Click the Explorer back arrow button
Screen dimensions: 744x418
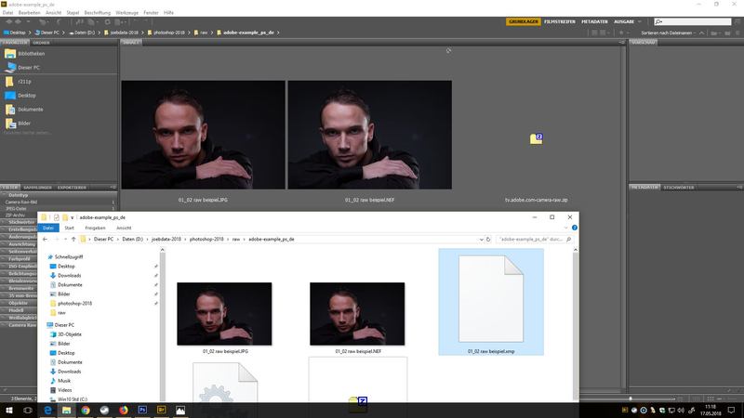point(46,239)
